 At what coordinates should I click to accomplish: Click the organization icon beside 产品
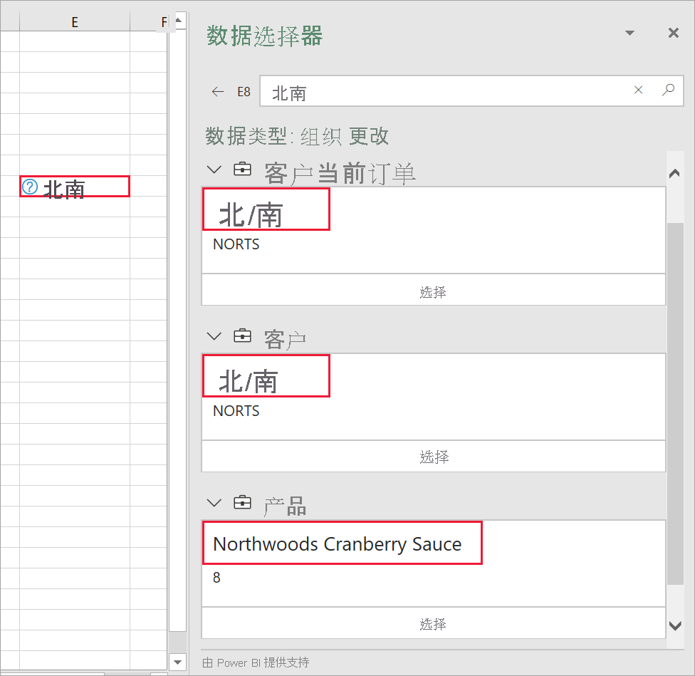243,503
